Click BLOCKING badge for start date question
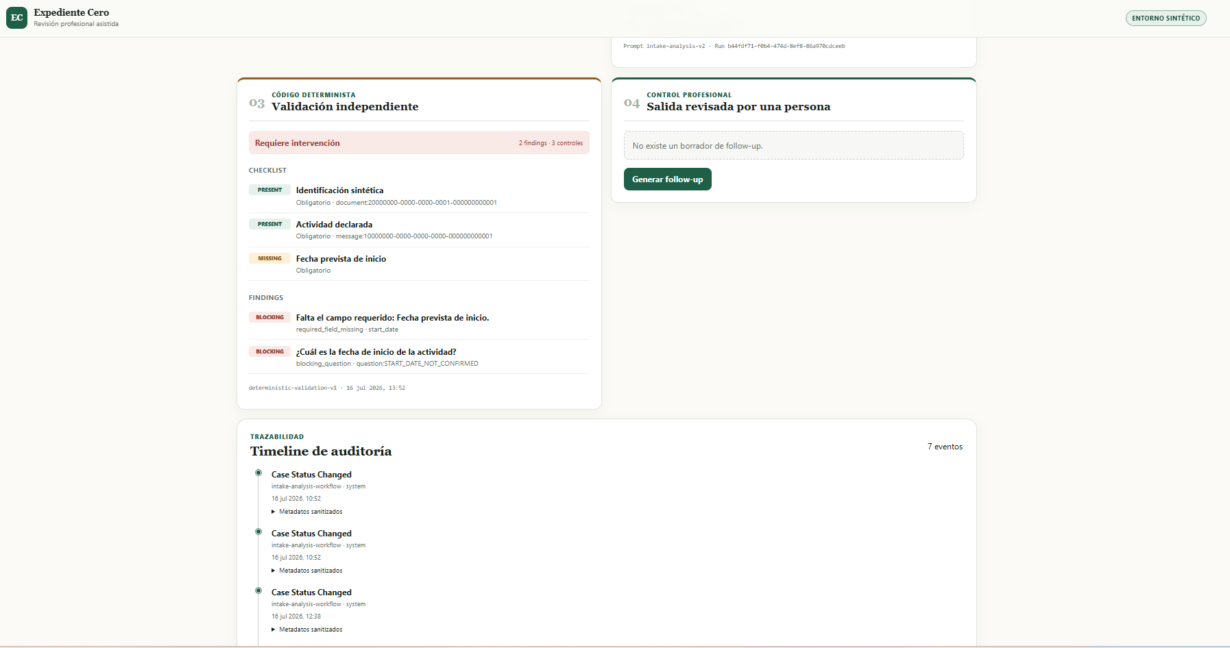The width and height of the screenshot is (1230, 648). click(x=269, y=351)
